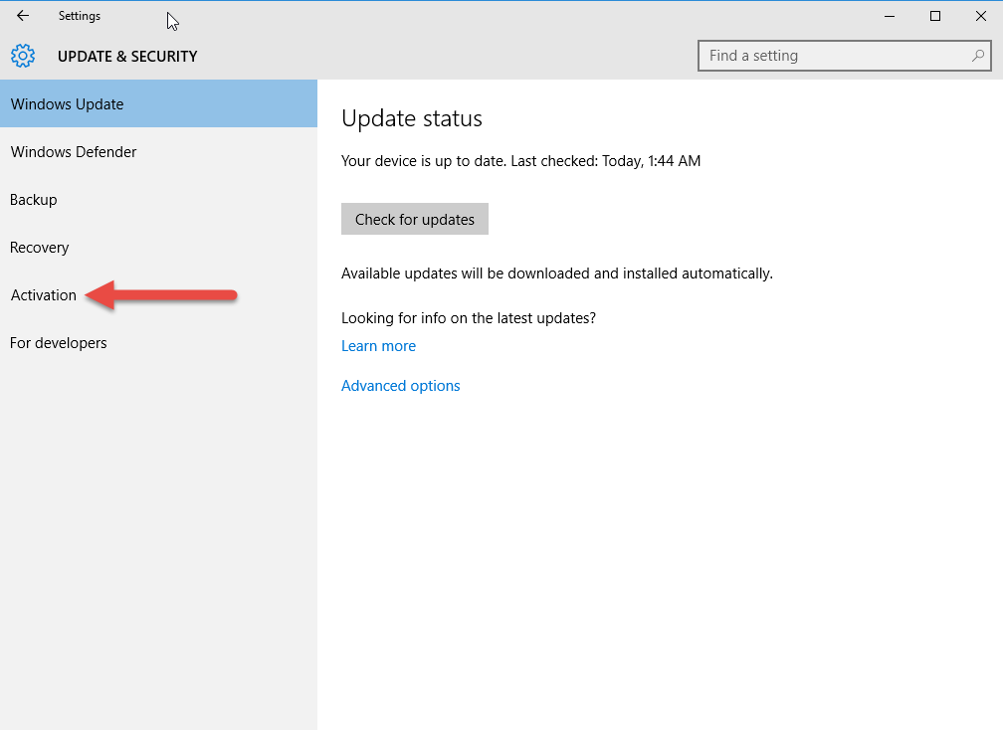Click Check for updates button
The image size is (1003, 730).
[x=415, y=219]
